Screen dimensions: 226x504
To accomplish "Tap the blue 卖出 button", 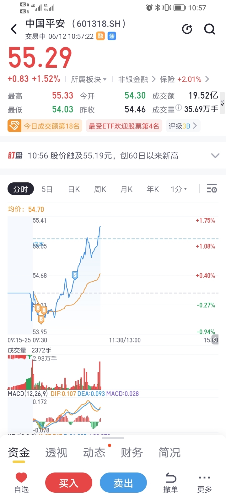I will click(123, 483).
